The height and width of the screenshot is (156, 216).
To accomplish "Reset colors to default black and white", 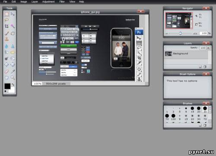I will (6, 91).
